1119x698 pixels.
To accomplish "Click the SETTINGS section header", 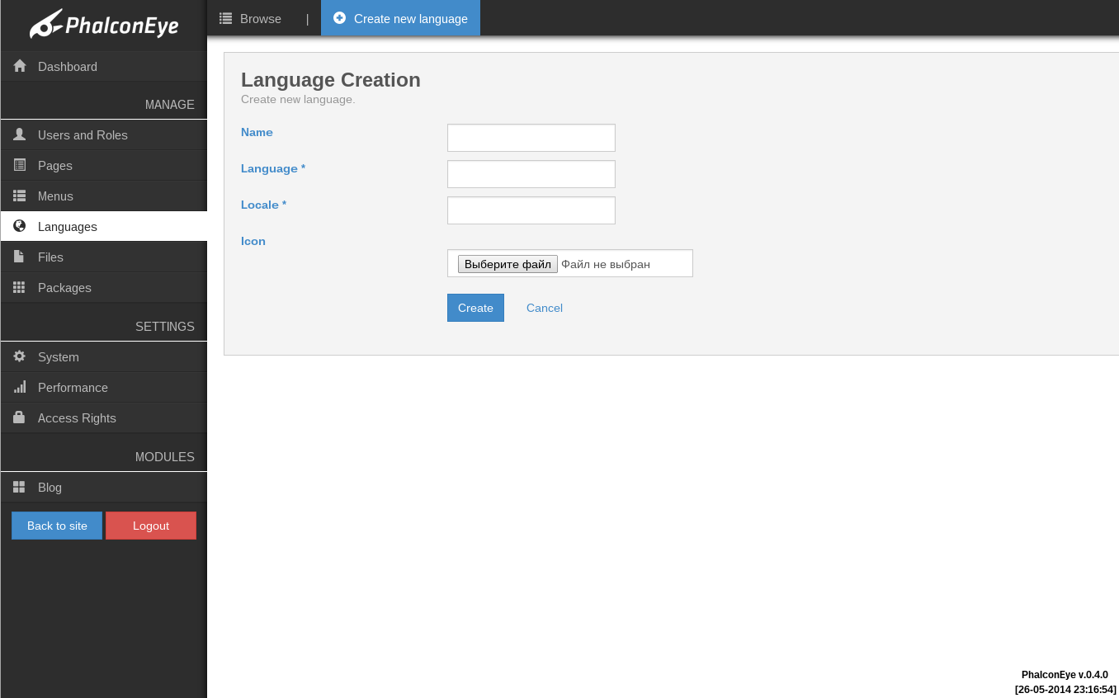I will [165, 327].
